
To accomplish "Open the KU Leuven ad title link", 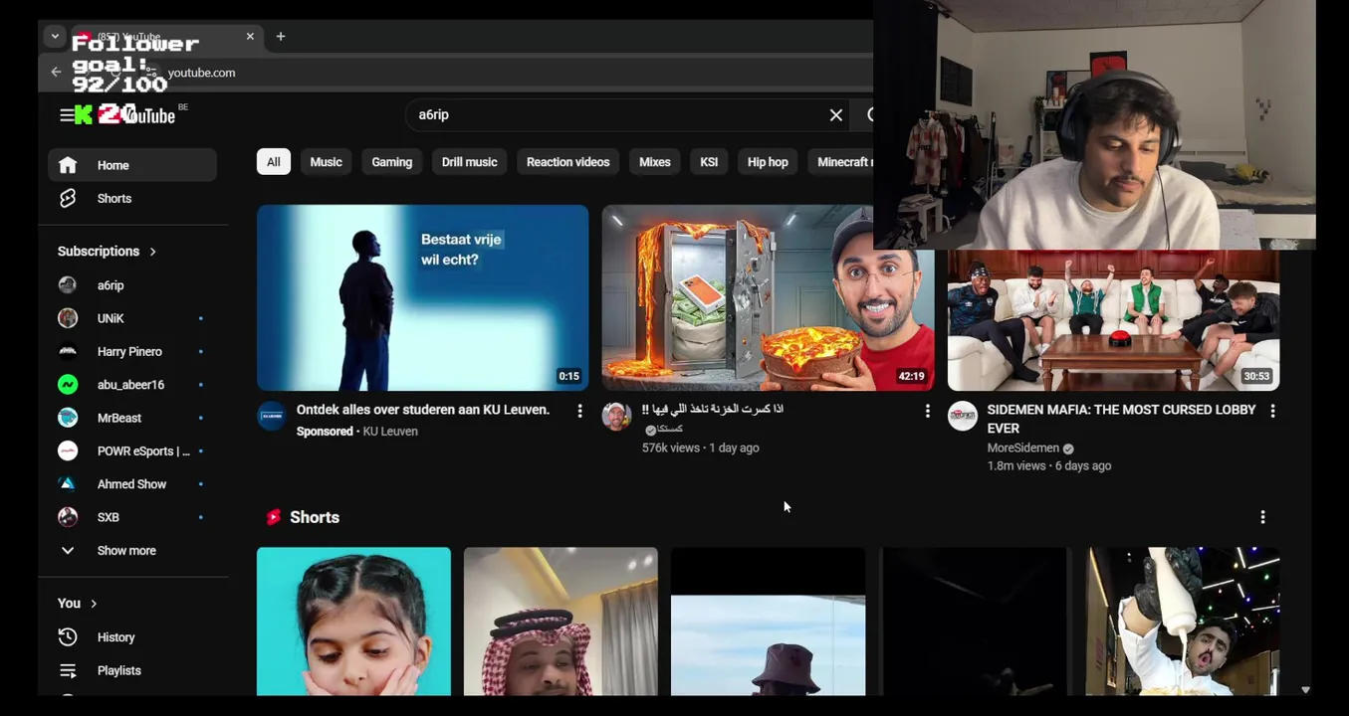I will [x=423, y=410].
